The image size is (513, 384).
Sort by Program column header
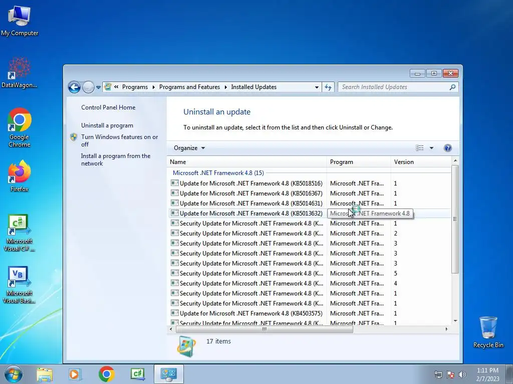(x=359, y=162)
